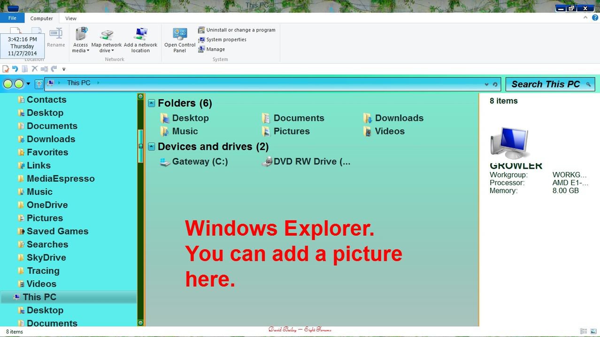Click the Add a network location icon
The height and width of the screenshot is (337, 600).
[x=140, y=40]
